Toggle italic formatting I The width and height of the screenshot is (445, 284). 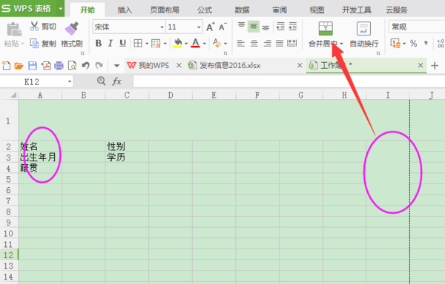[x=110, y=44]
